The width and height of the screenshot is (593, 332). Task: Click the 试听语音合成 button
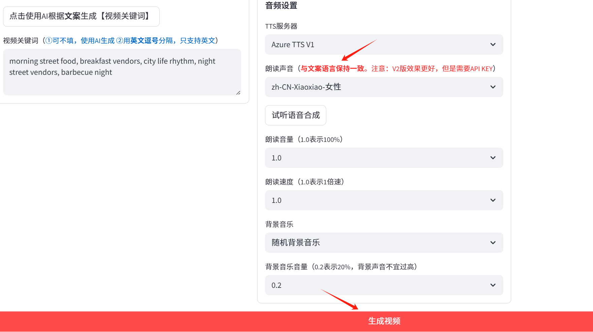coord(295,115)
